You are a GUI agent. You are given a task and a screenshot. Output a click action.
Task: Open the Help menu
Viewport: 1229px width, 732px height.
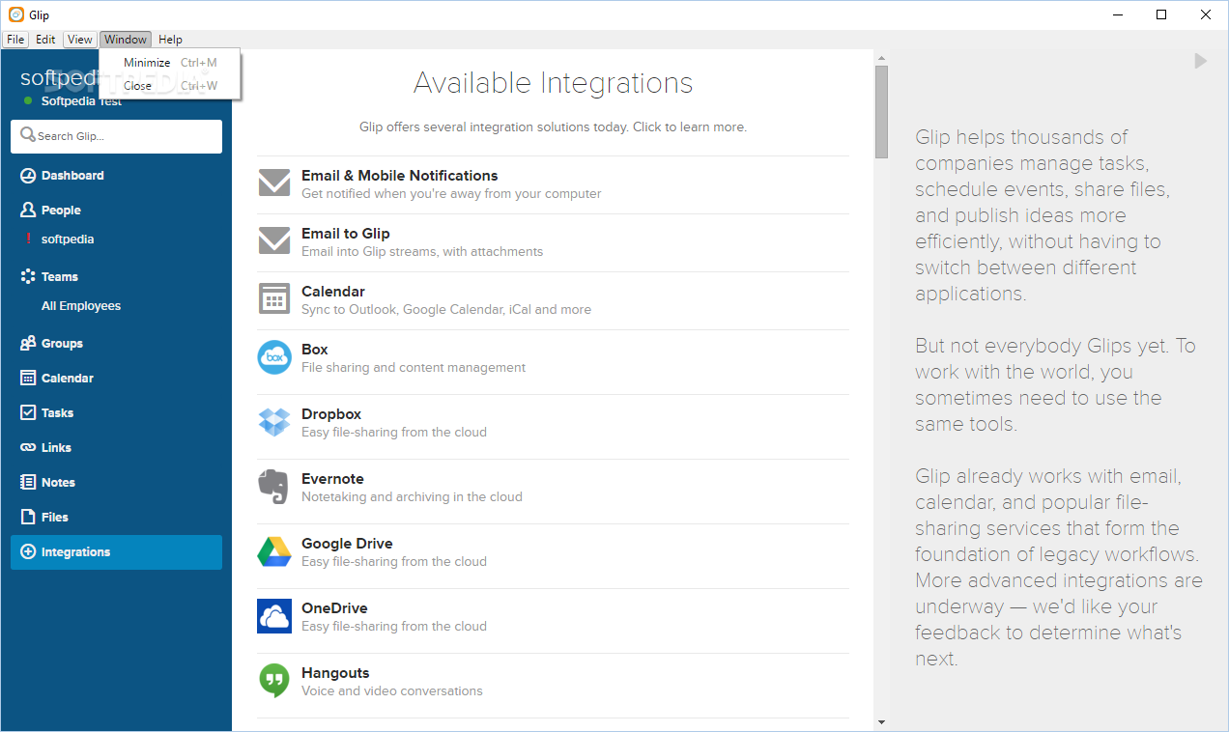click(170, 40)
